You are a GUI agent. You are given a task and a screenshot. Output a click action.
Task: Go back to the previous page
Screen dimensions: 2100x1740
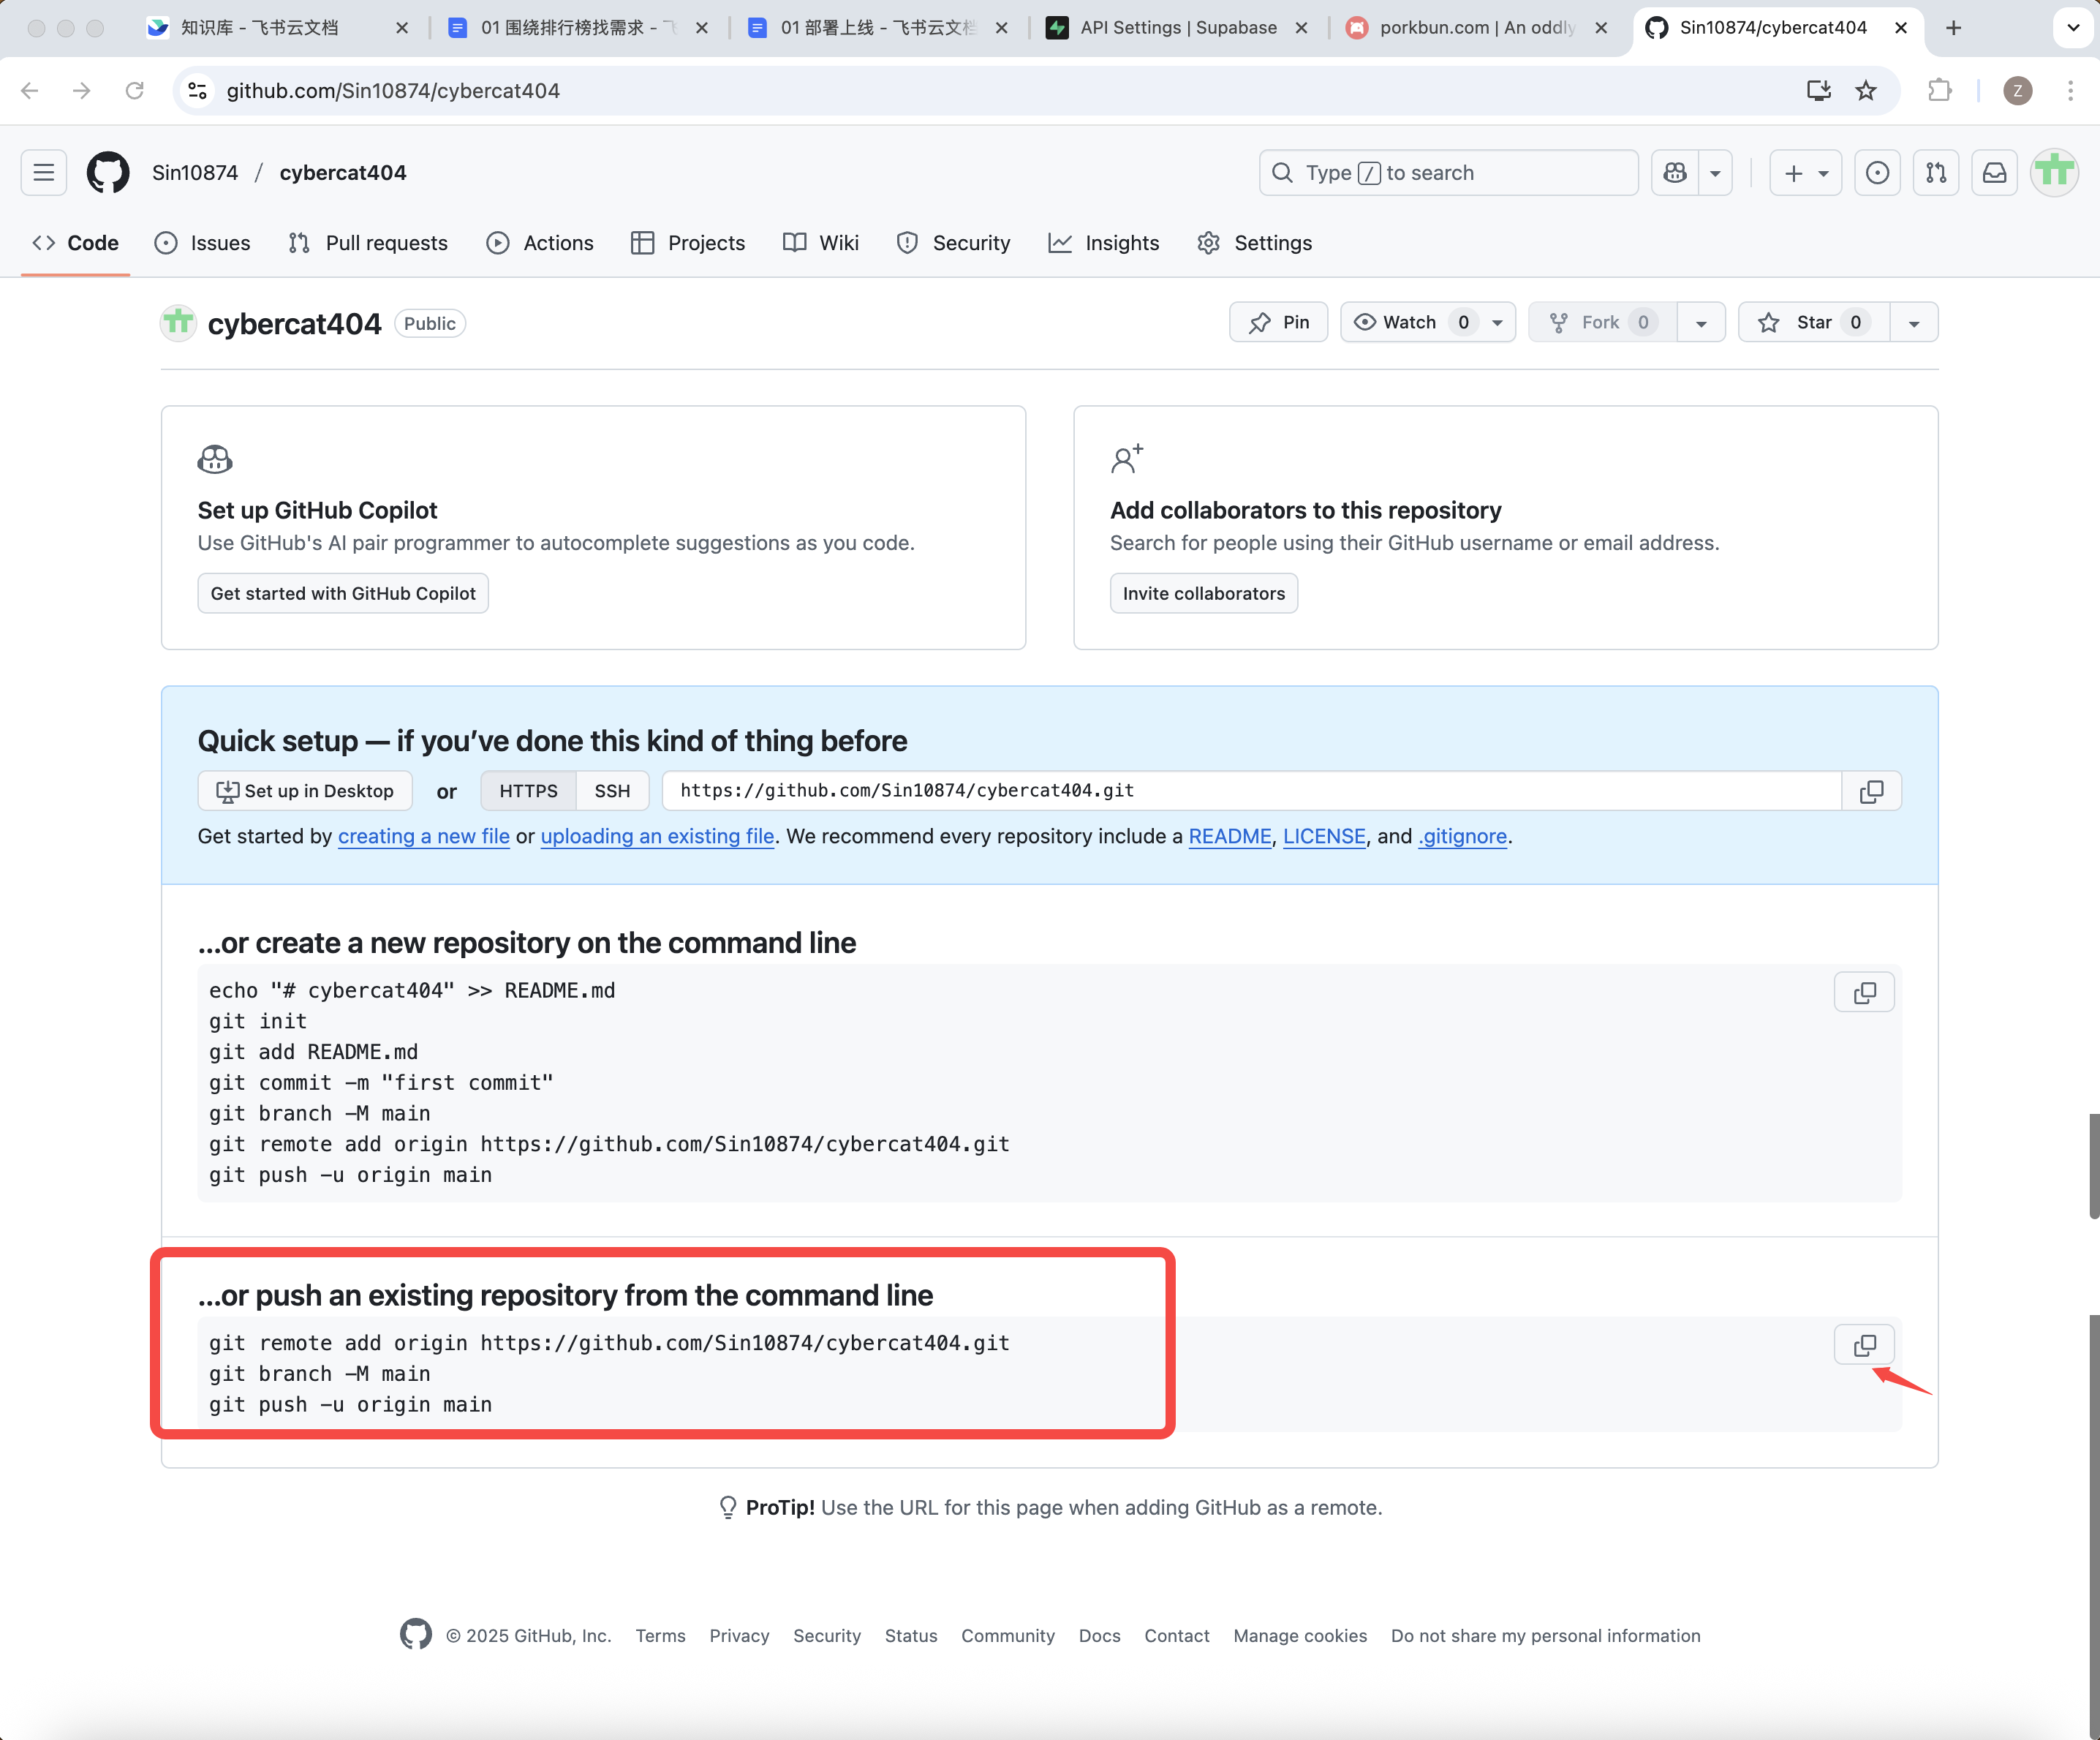30,91
